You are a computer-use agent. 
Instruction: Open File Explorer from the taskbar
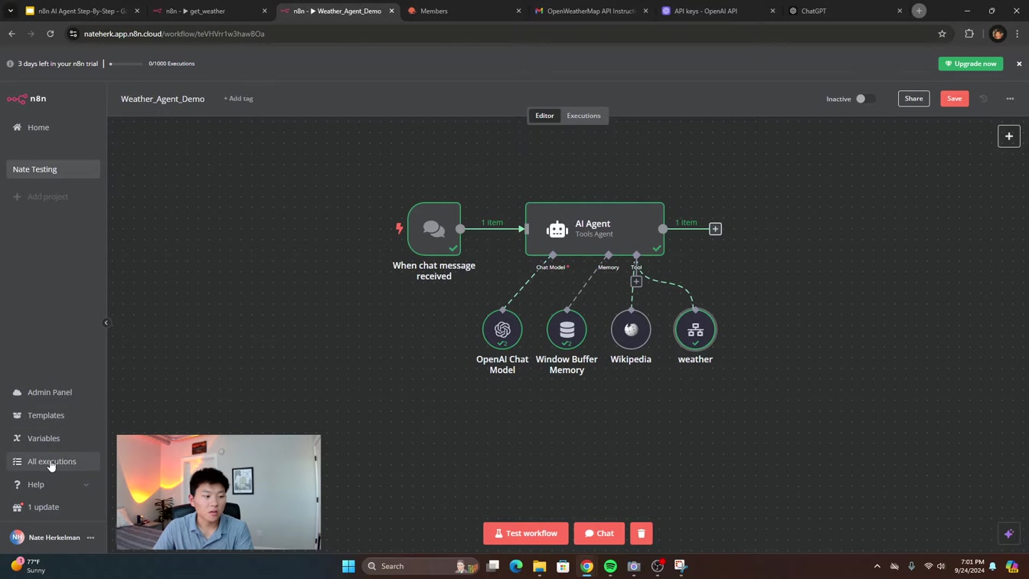pos(539,566)
